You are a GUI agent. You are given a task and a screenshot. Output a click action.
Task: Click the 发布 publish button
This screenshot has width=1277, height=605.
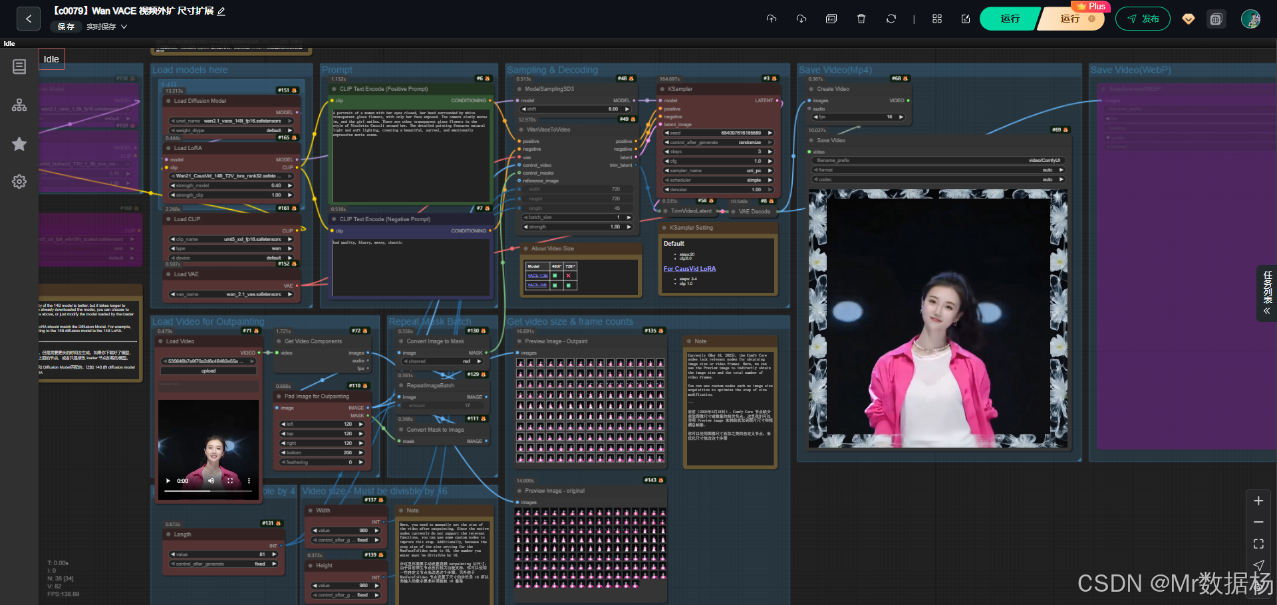1143,19
